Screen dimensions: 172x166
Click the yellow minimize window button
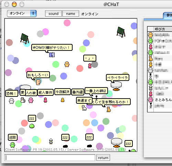coord(14,4)
